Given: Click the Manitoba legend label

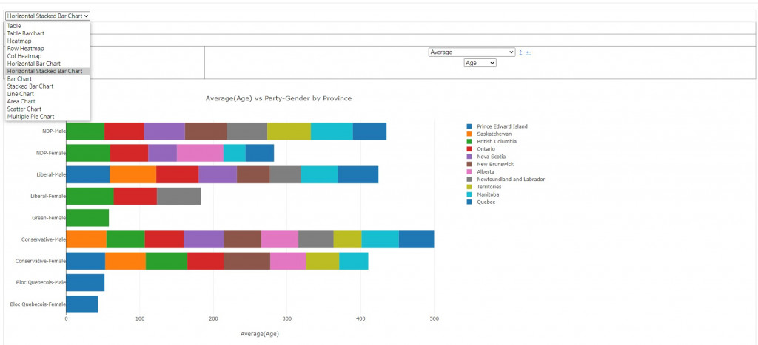Looking at the screenshot, I should click(x=487, y=194).
